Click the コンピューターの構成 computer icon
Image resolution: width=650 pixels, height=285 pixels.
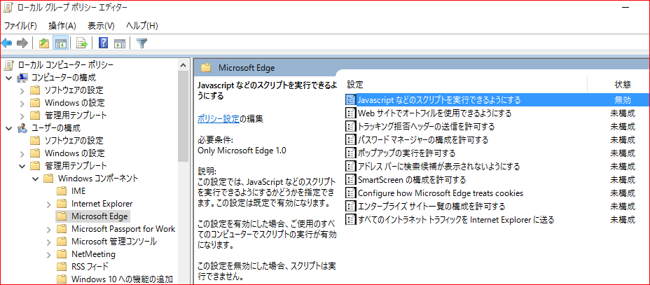pyautogui.click(x=22, y=78)
